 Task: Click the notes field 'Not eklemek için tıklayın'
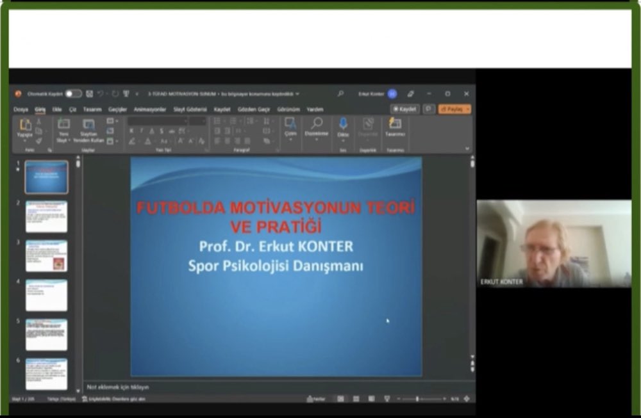point(118,387)
